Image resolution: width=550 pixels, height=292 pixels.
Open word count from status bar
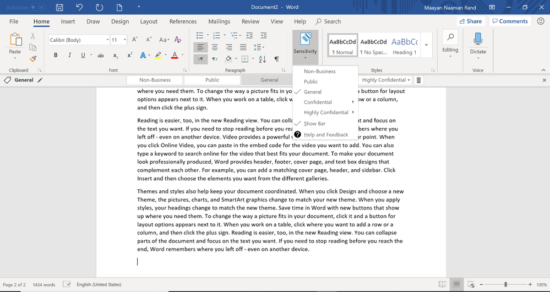[x=44, y=285]
